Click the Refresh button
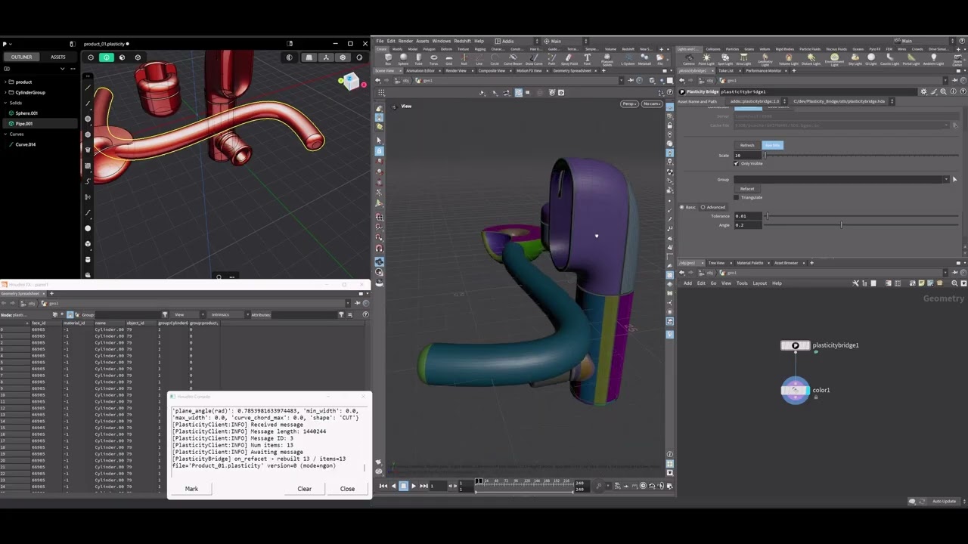 (x=747, y=145)
